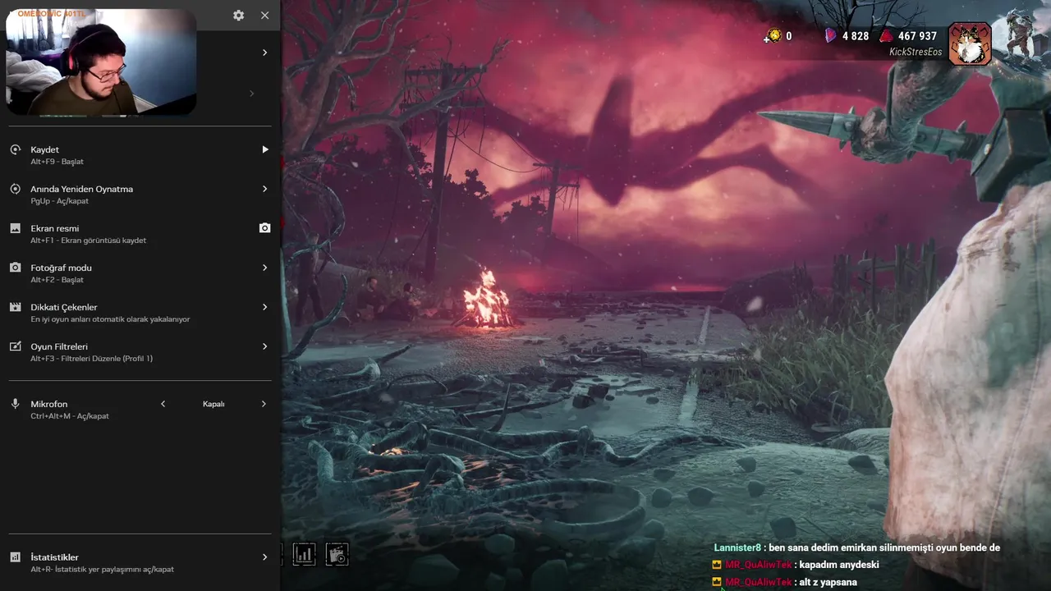Click the streamer webcam thumbnail
This screenshot has height=591, width=1051.
(101, 62)
